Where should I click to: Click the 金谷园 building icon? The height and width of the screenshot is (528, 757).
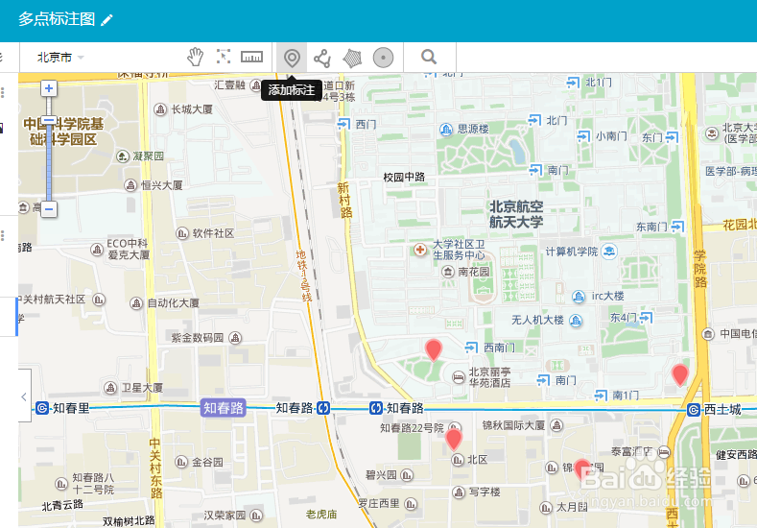click(x=181, y=462)
